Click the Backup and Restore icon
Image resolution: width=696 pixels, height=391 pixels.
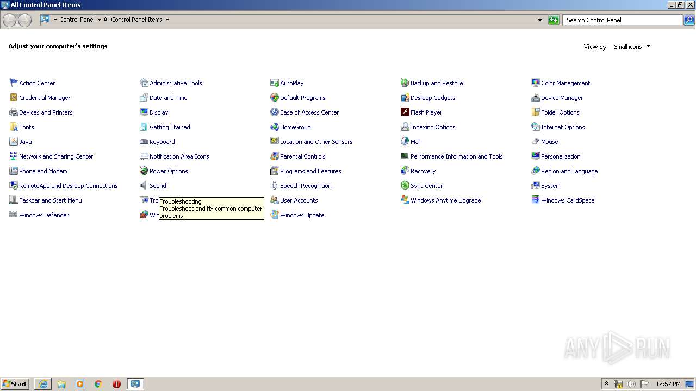coord(405,83)
